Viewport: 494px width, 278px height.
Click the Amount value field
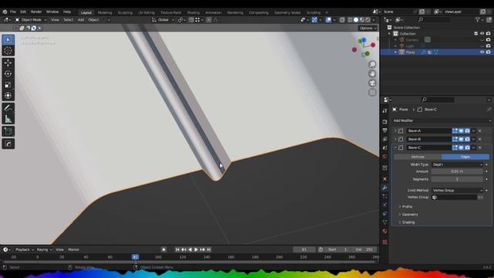(457, 171)
